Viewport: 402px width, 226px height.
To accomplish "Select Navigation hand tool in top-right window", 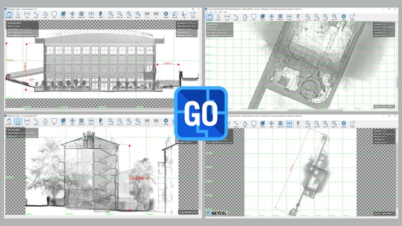I will coord(210,17).
